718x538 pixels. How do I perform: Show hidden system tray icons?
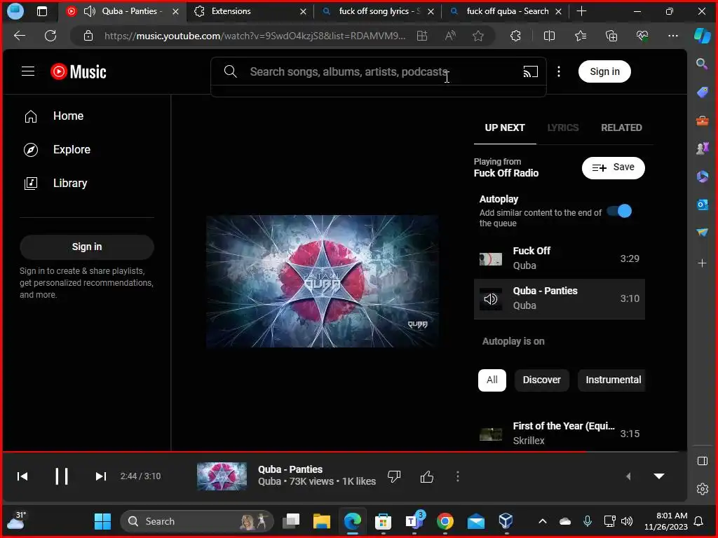coord(543,521)
